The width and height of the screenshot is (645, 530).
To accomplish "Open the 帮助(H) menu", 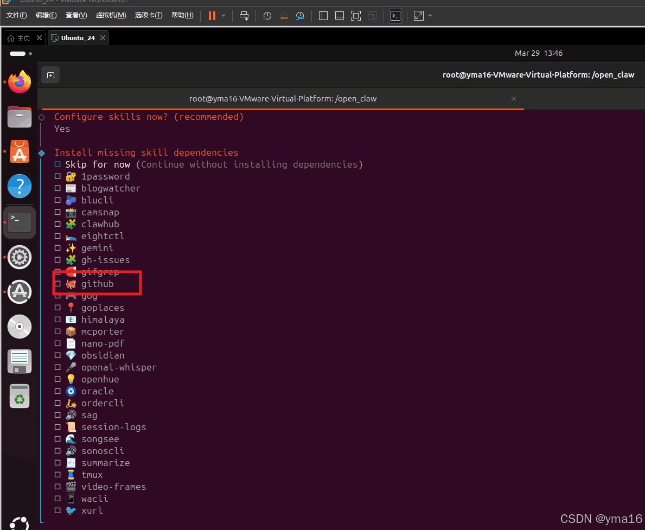I will point(182,15).
